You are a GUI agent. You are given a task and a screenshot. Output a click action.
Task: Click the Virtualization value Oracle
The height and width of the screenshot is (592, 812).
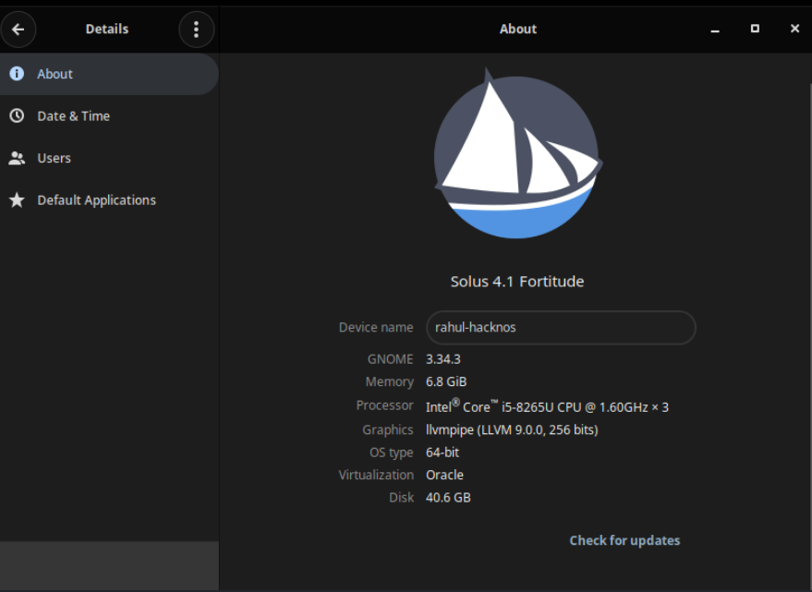click(444, 475)
